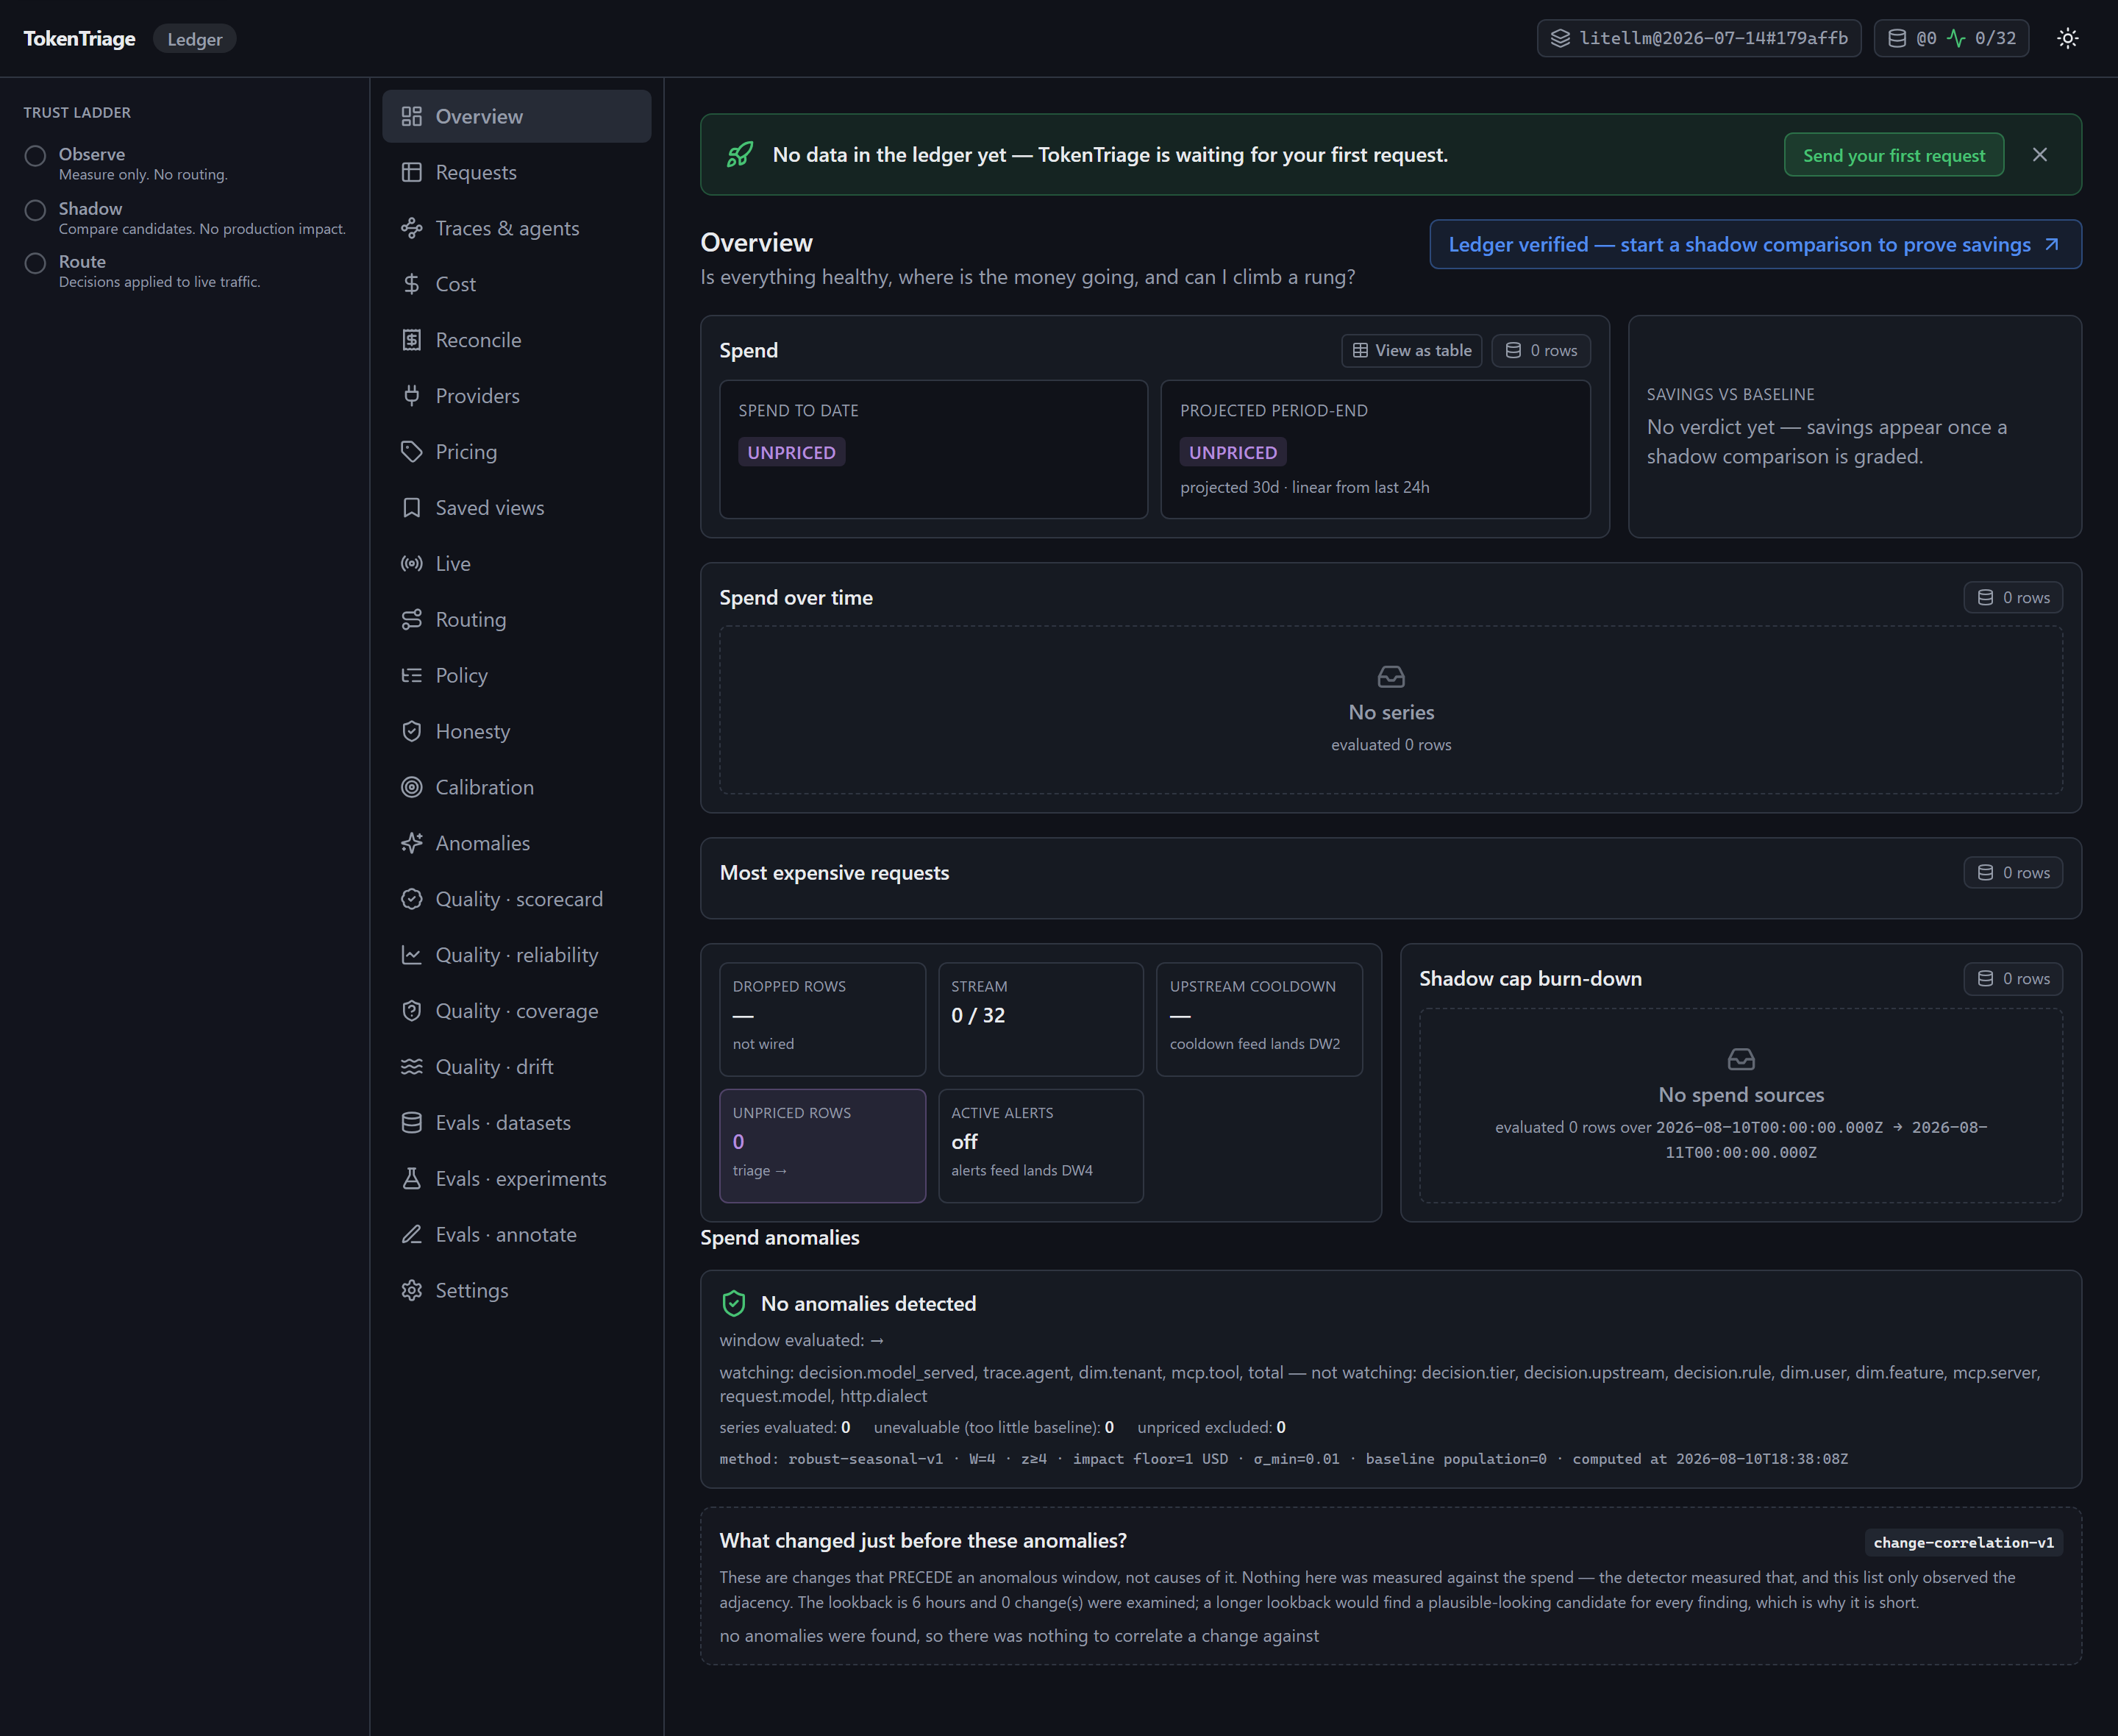This screenshot has width=2118, height=1736.
Task: Go to Providers plug icon
Action: point(411,396)
